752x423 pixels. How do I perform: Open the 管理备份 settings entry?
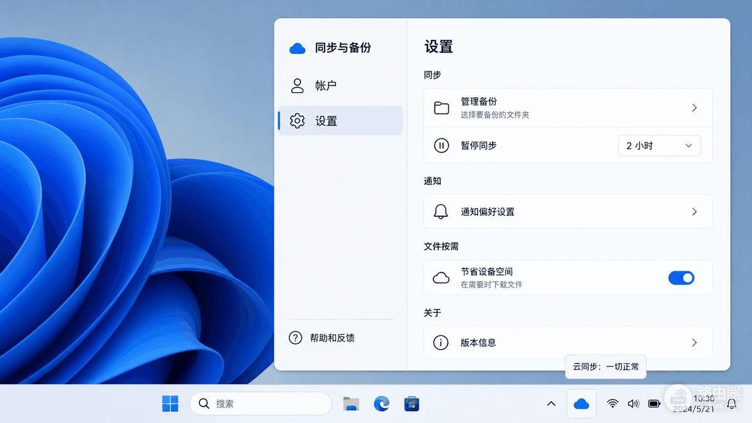(x=568, y=108)
